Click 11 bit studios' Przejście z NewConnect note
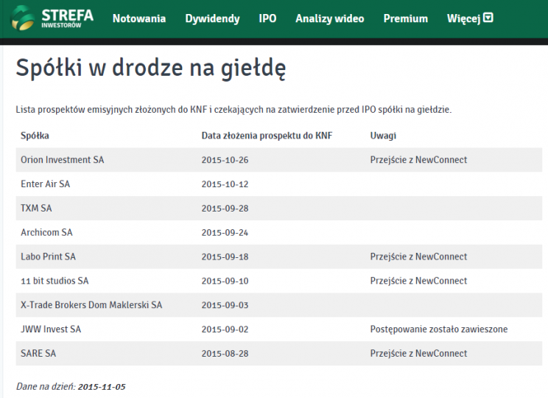Viewport: 548px width, 398px height. (x=418, y=281)
